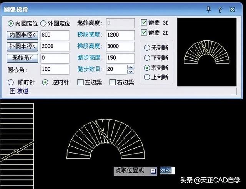The height and width of the screenshot is (189, 246).
Task: Click the straight stair drawing at canvas left
Action: (x=17, y=146)
